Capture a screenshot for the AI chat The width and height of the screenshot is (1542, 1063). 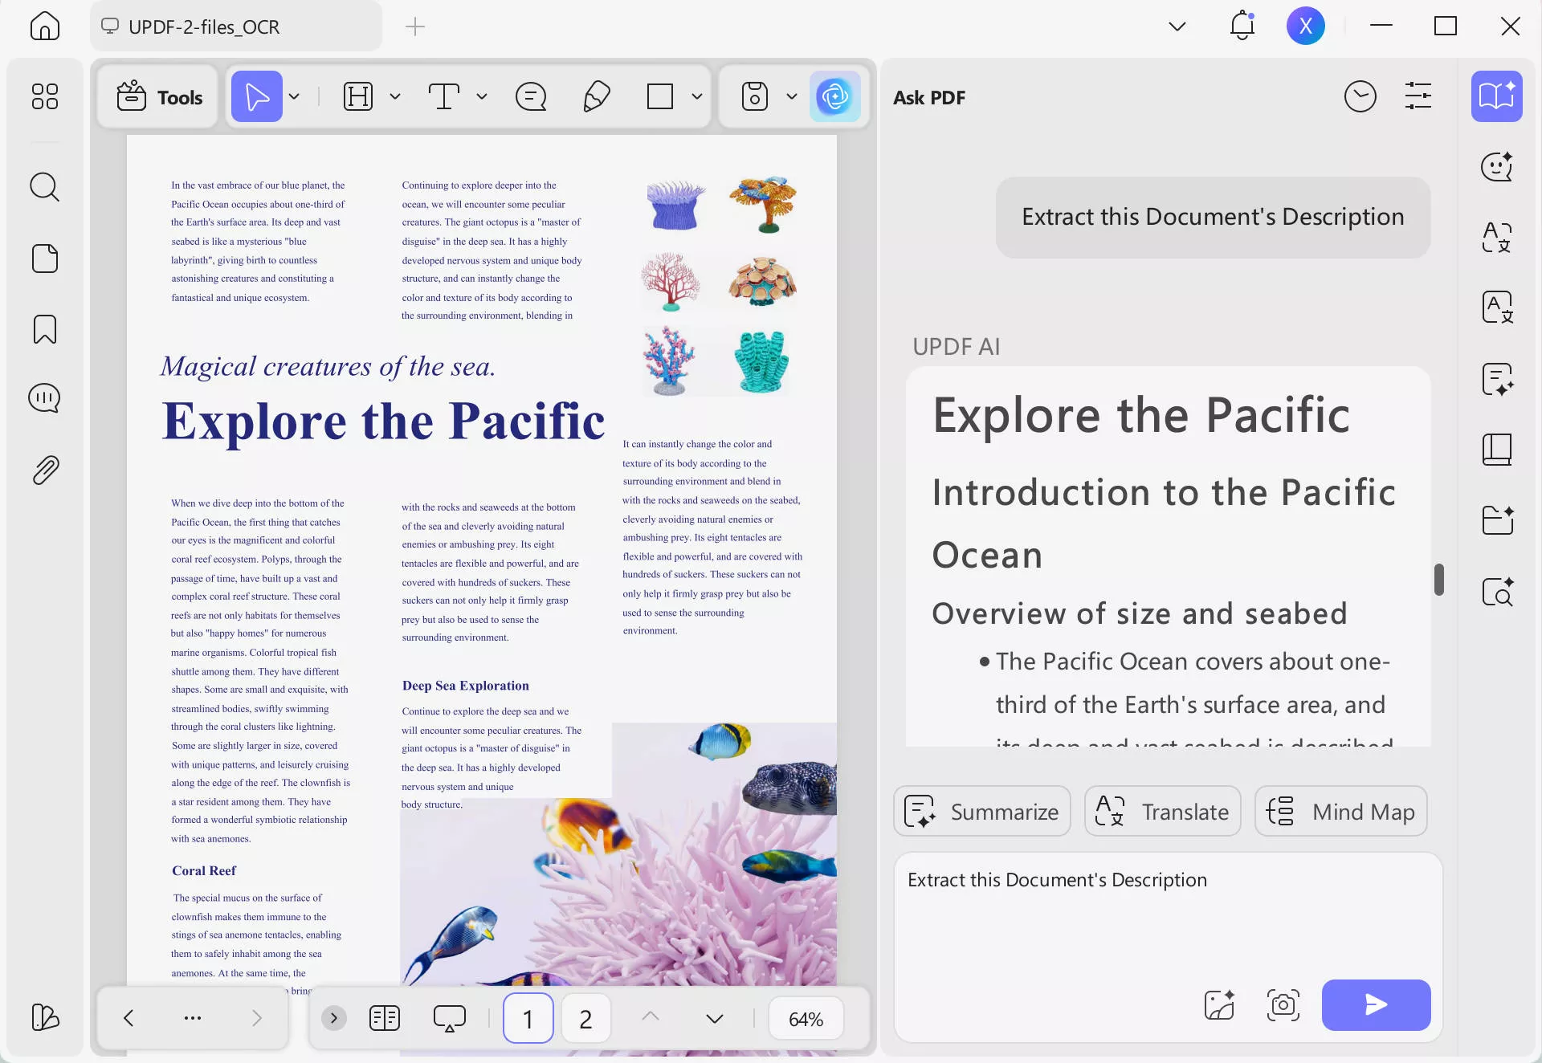point(1283,1004)
